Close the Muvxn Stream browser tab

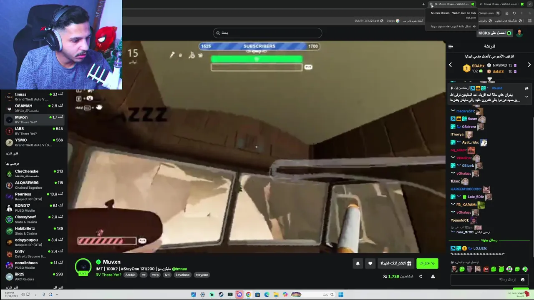pyautogui.click(x=431, y=4)
